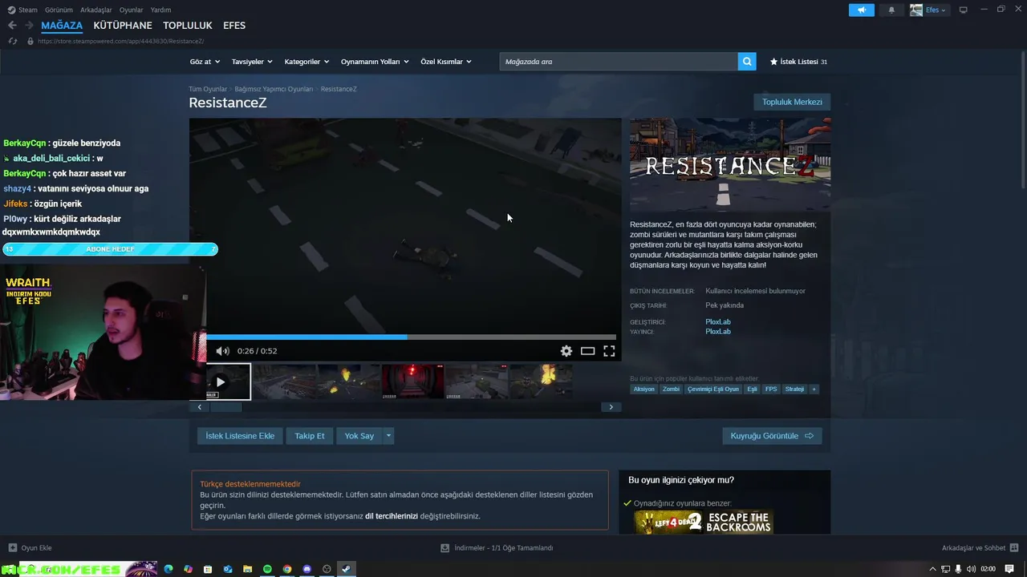Screen dimensions: 1027x577
Task: Open trailer settings gear icon
Action: (566, 351)
